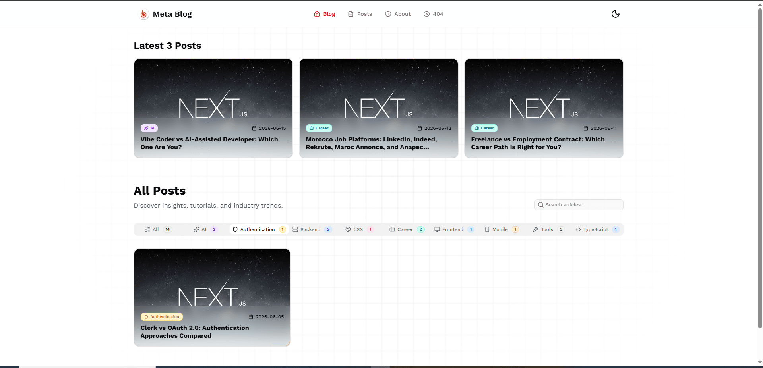The image size is (763, 368).
Task: Click the count badge 3 on the Tools tab
Action: pyautogui.click(x=561, y=229)
